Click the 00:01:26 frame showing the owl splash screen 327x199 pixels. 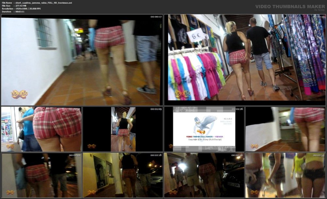(x=204, y=129)
